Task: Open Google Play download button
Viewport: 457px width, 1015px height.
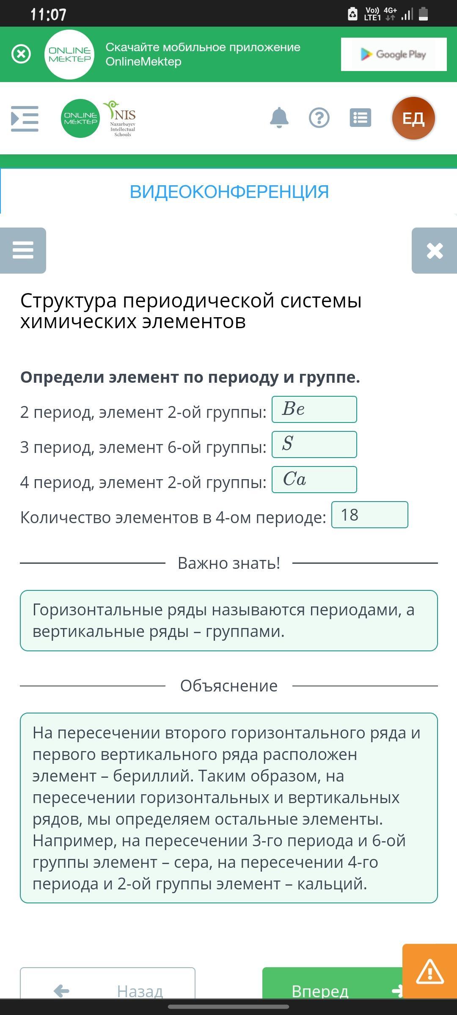Action: tap(394, 54)
